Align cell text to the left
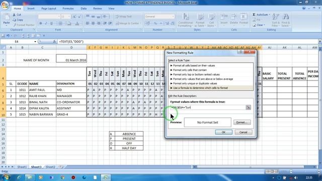 pos(88,24)
